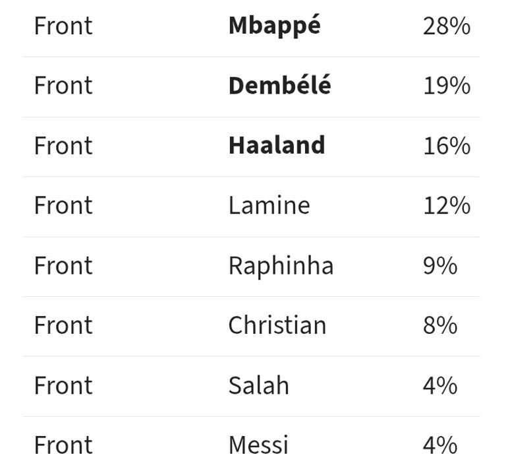Select the 4% value in Messi's row
Image resolution: width=506 pixels, height=471 pixels.
click(440, 445)
